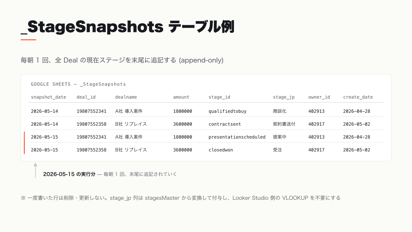Select "A社 導入案件" in the 提案中 row
412x232 pixels.
click(x=129, y=137)
